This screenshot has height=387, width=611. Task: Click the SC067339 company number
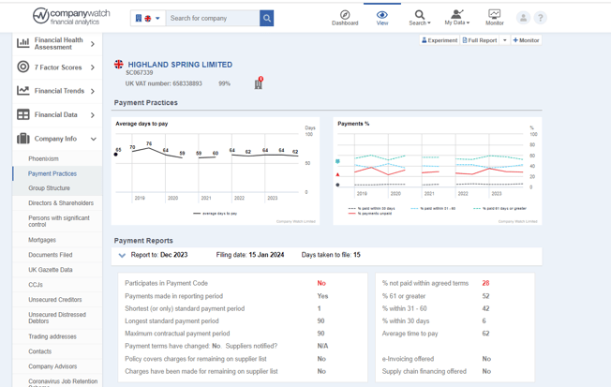point(139,73)
